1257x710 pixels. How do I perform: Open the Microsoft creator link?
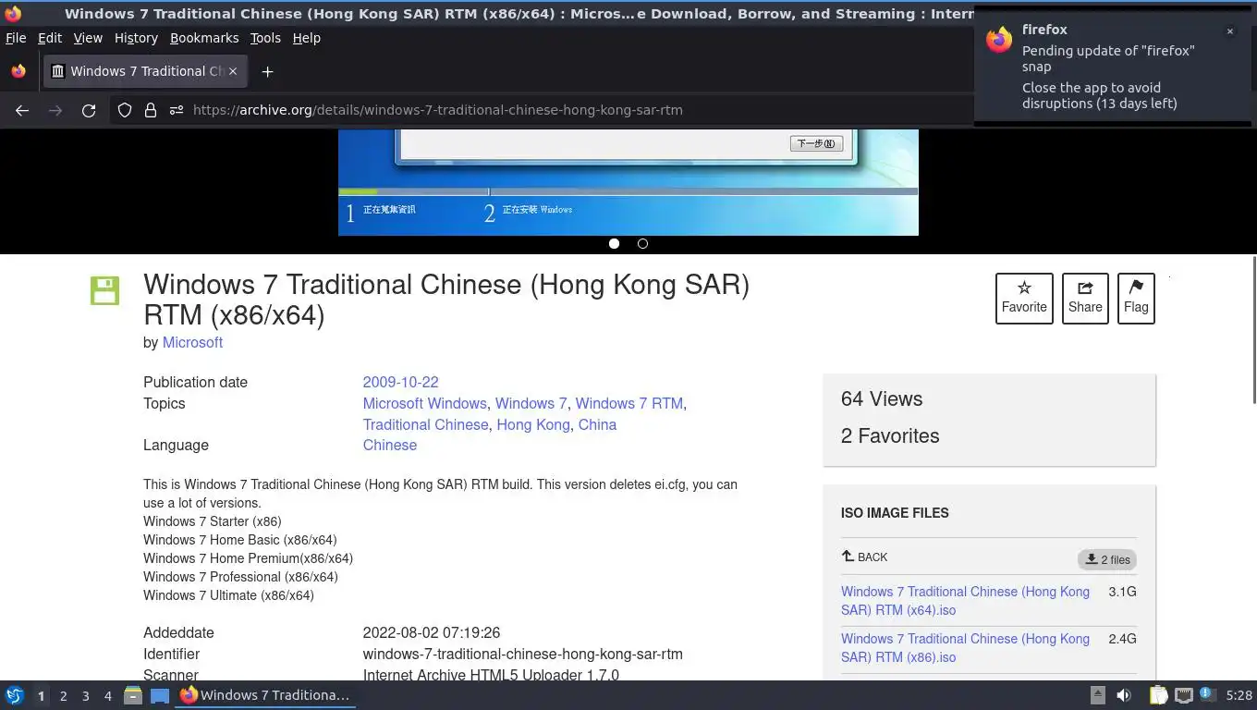pos(192,342)
